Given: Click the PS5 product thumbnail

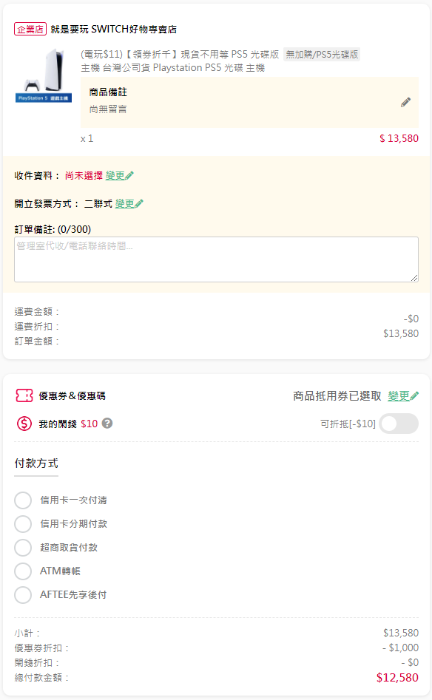Looking at the screenshot, I should [x=44, y=76].
